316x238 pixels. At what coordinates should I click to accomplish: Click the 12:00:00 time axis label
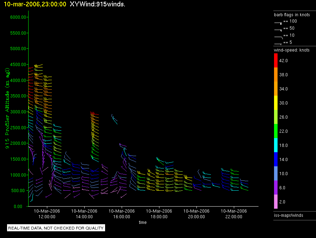[47, 213]
